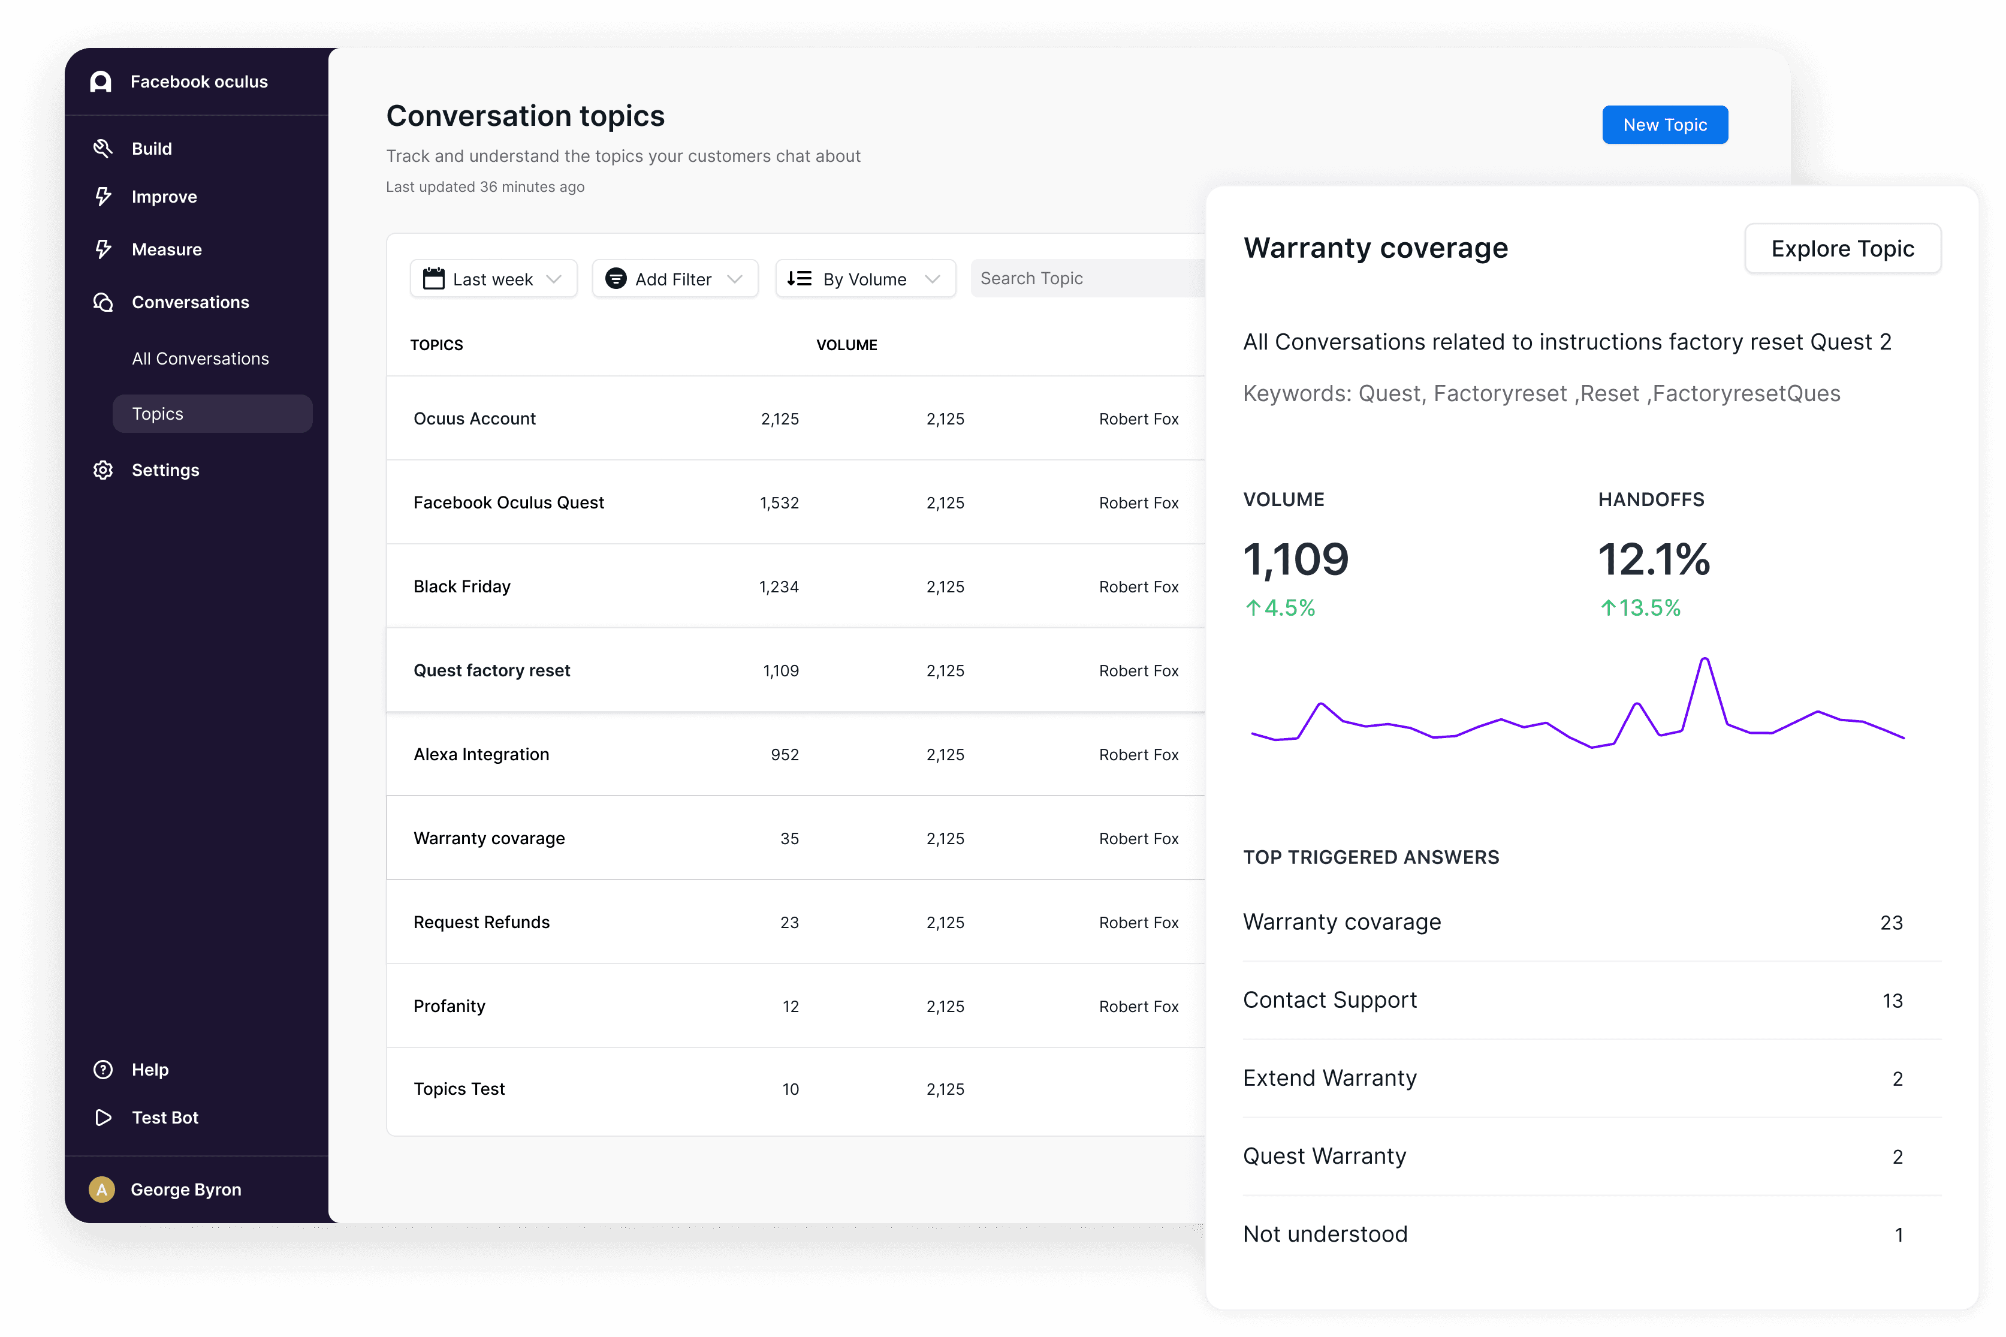Click the Contact Support triggered answer
Viewport: 2006px width, 1337px height.
click(x=1591, y=1000)
